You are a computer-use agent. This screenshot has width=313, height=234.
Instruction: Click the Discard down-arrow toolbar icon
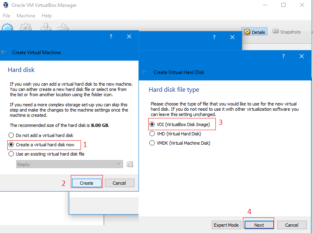click(x=46, y=27)
